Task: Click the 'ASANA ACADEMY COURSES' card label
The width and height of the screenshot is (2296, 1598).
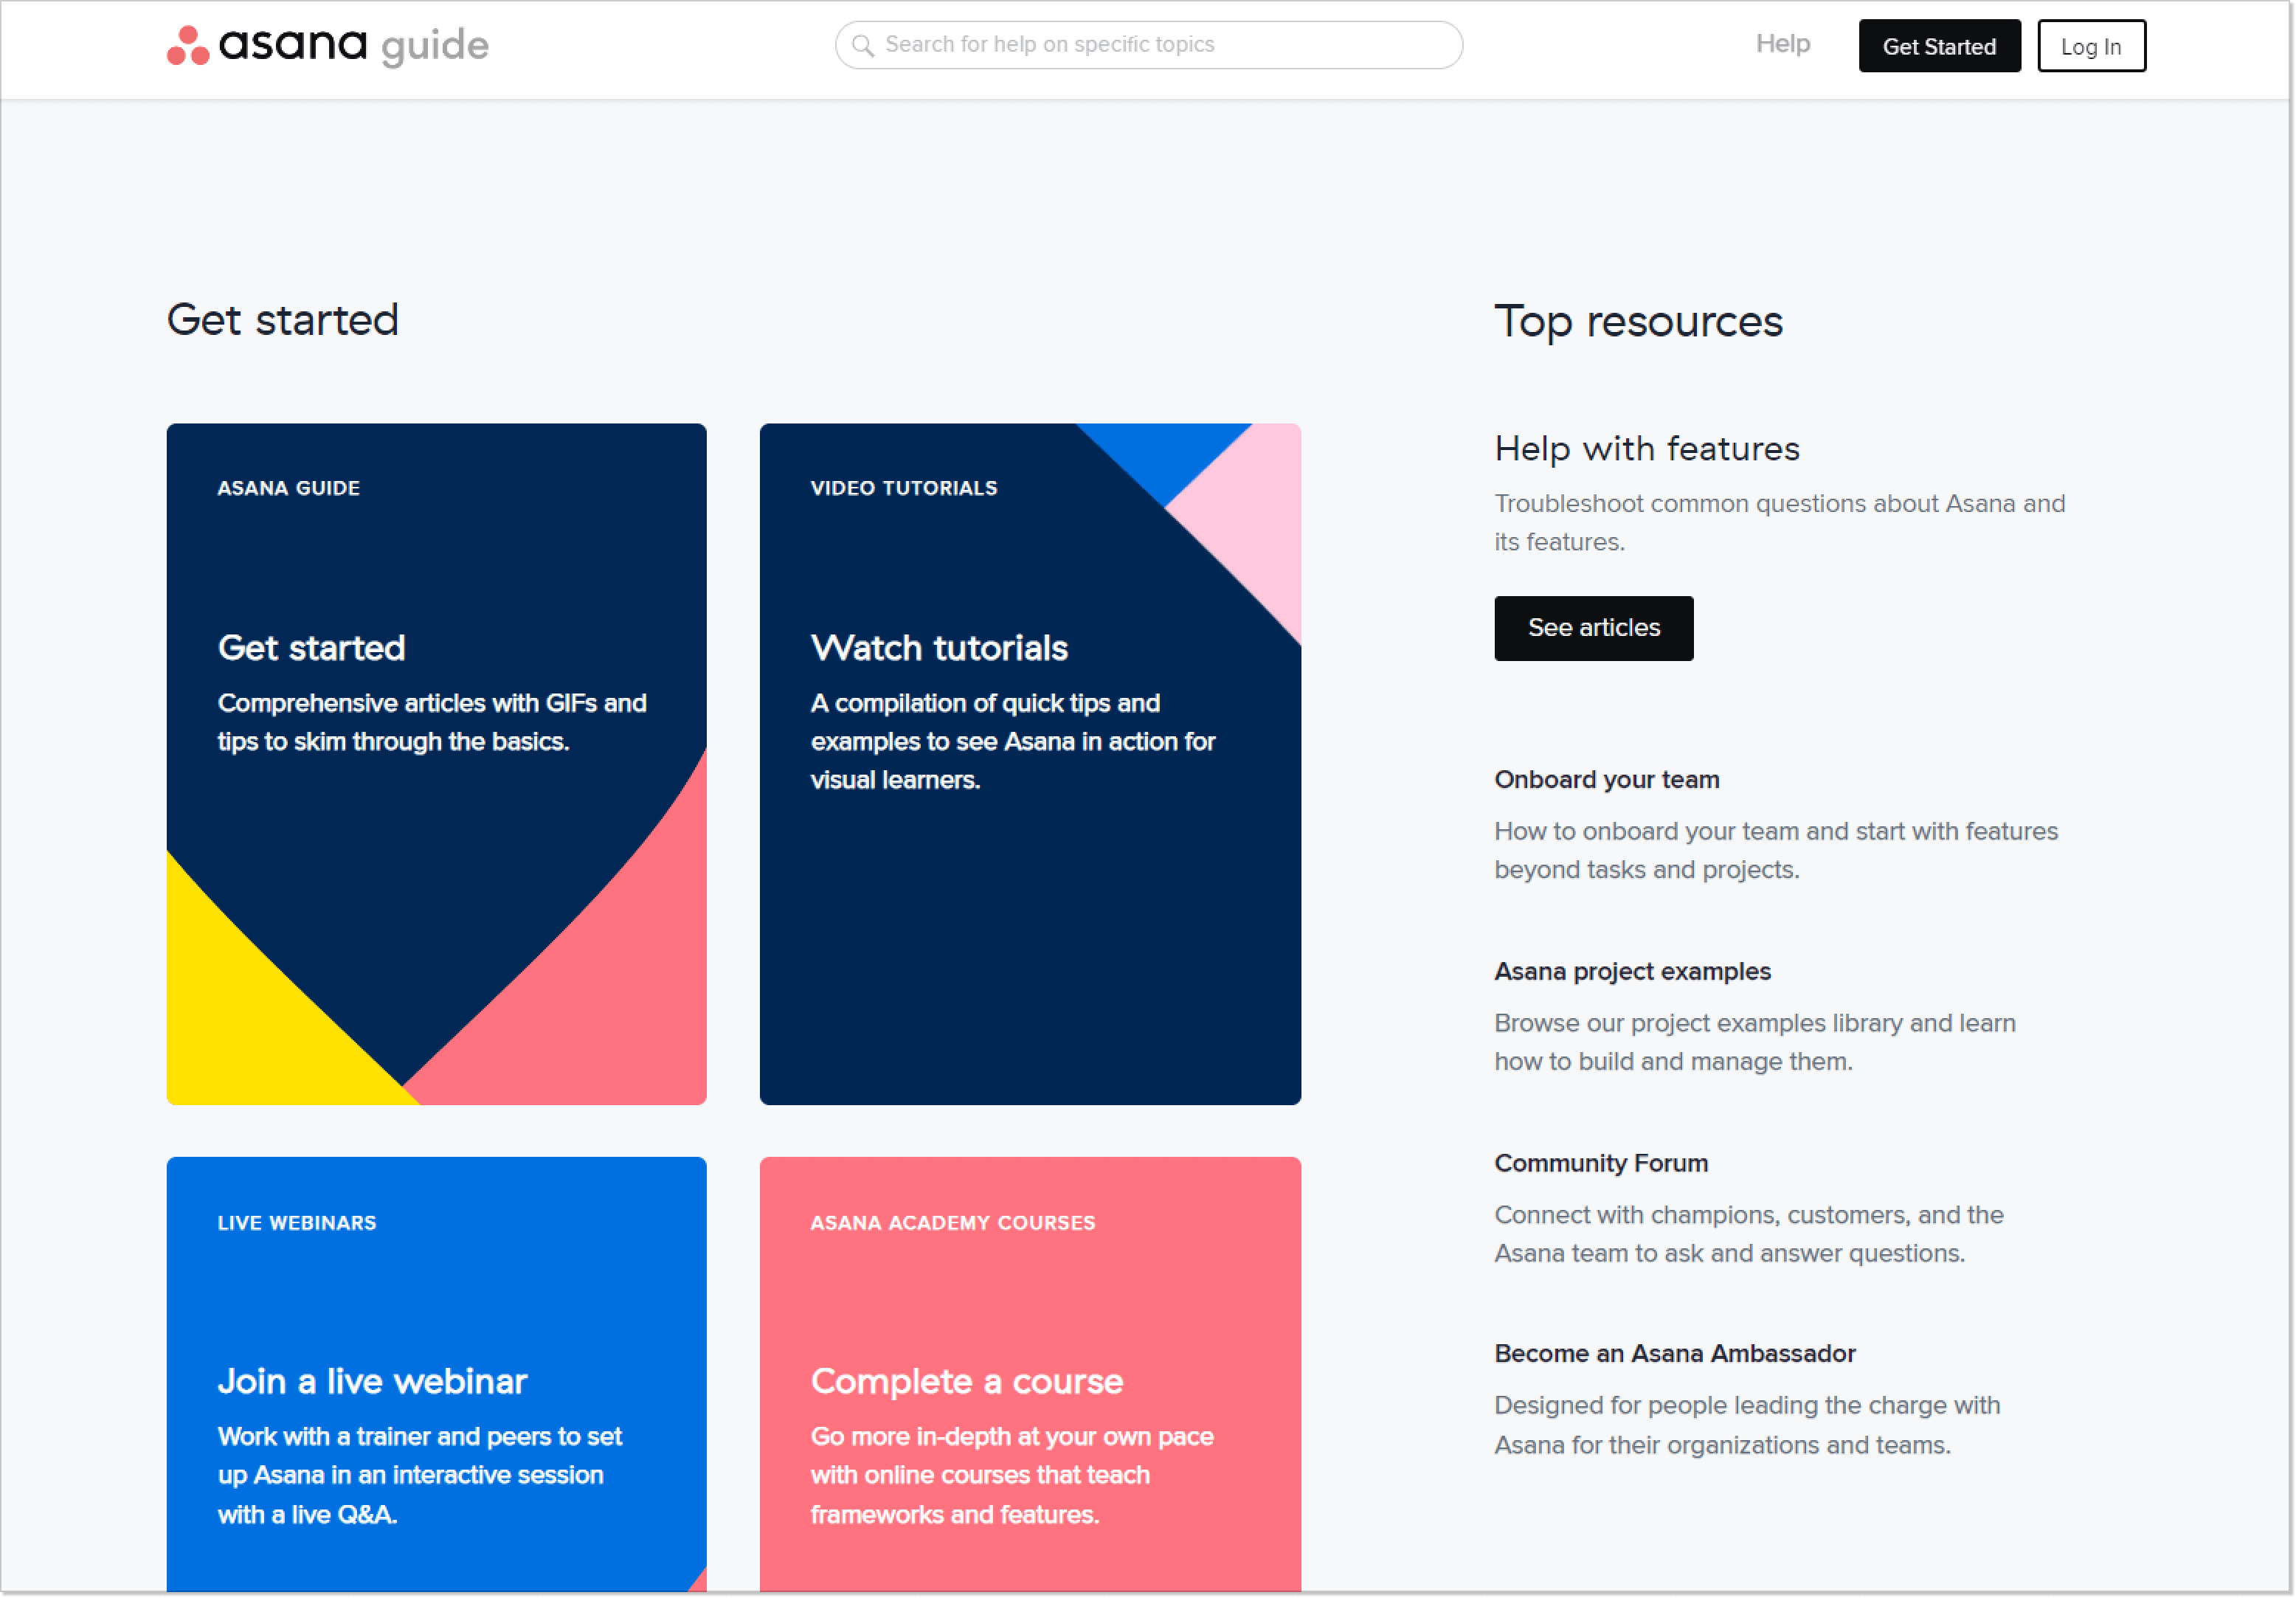Action: click(953, 1223)
